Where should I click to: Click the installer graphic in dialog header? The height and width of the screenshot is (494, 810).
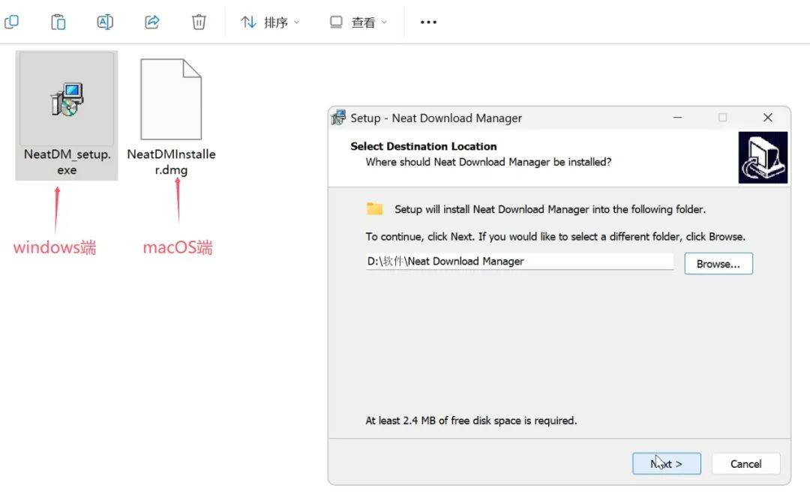(x=763, y=157)
